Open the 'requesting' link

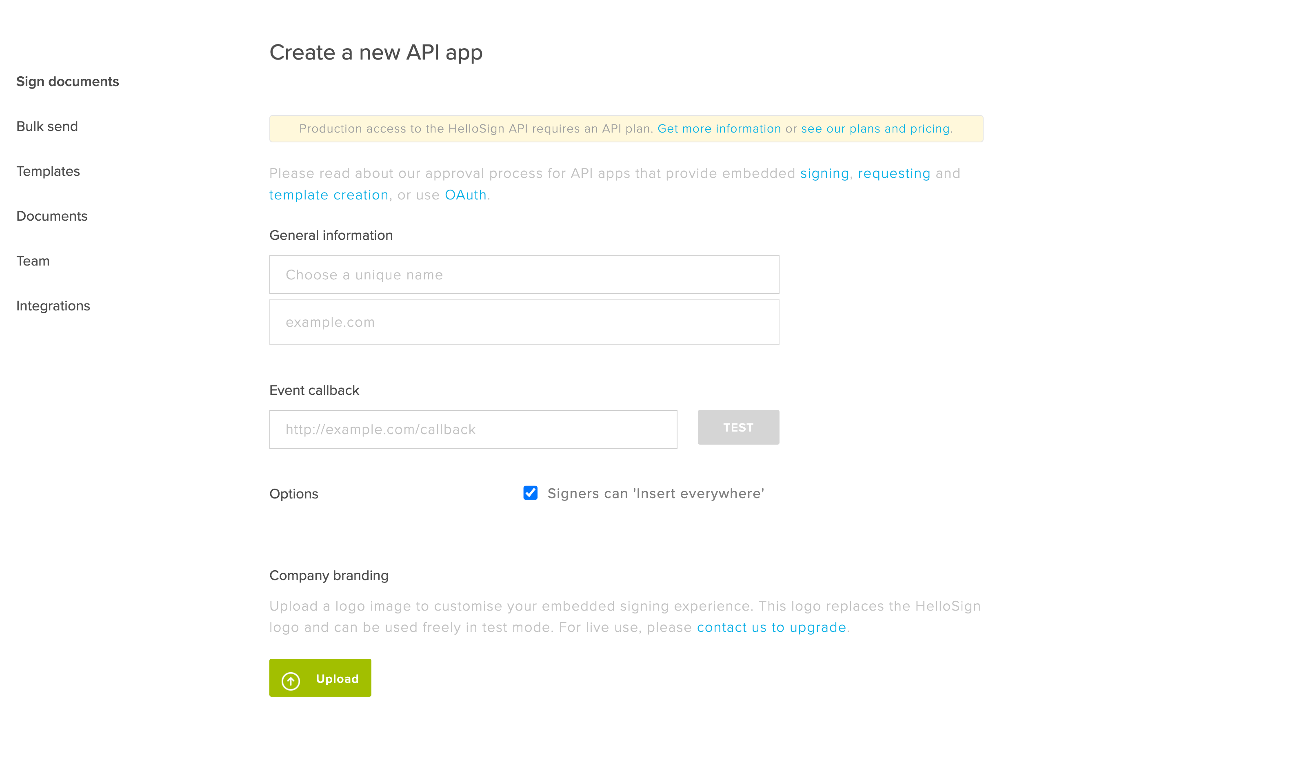click(x=894, y=173)
